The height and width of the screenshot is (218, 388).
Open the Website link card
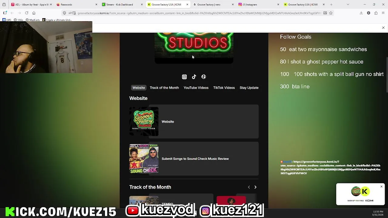[x=194, y=121]
